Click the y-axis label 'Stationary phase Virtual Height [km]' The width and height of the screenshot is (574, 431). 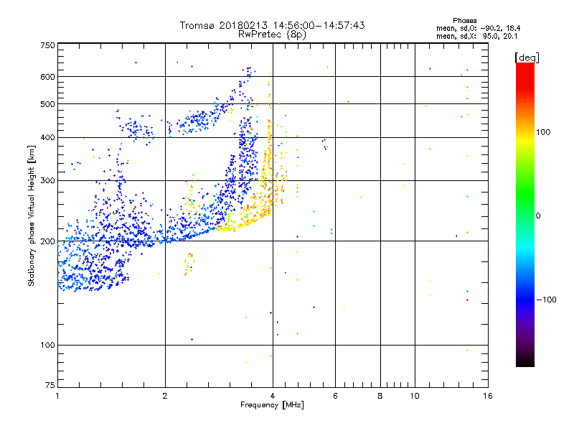pyautogui.click(x=31, y=215)
